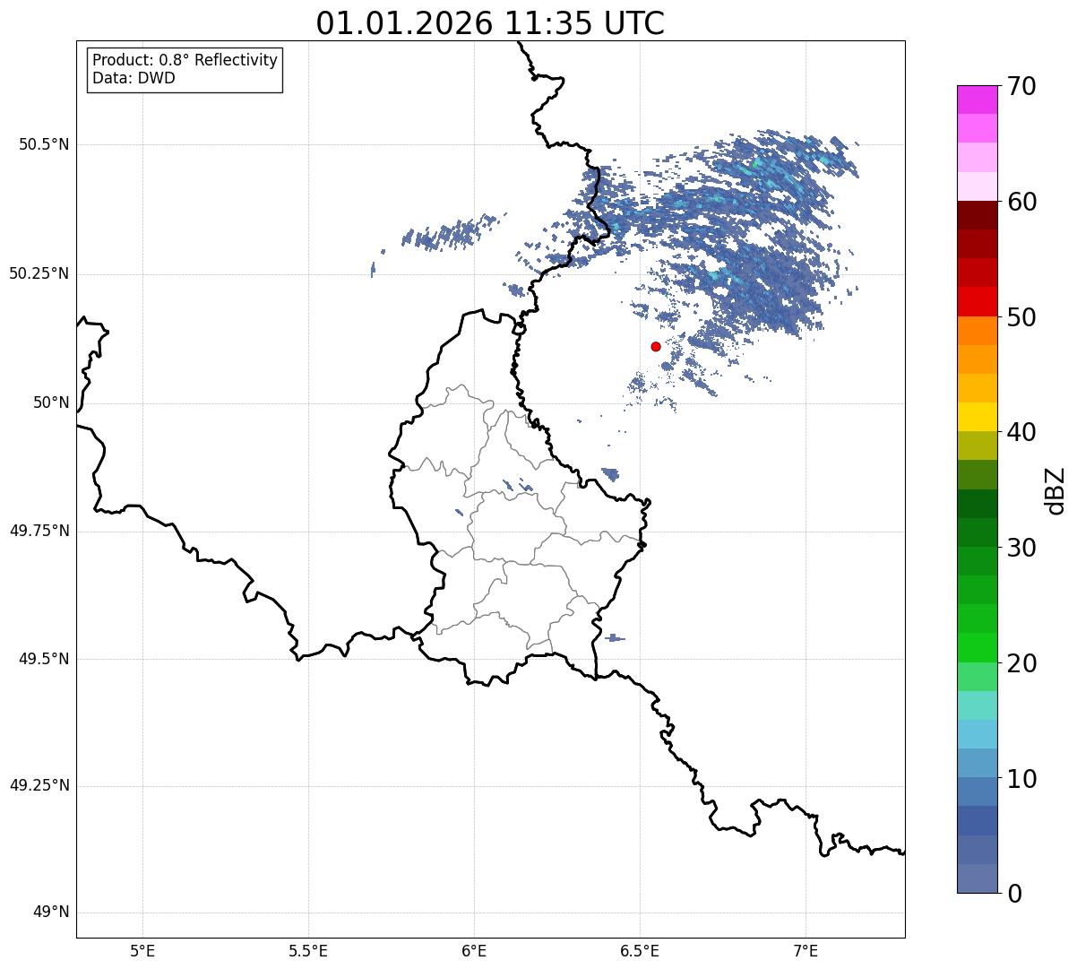
Task: Click the 7°E longitude label
Action: tap(806, 950)
